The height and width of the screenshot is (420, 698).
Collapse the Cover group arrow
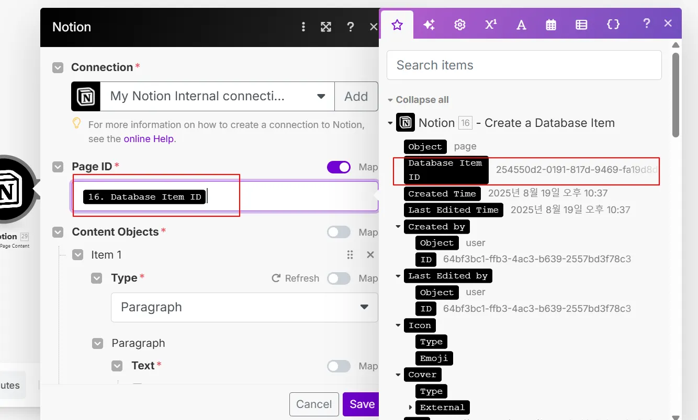pyautogui.click(x=398, y=375)
